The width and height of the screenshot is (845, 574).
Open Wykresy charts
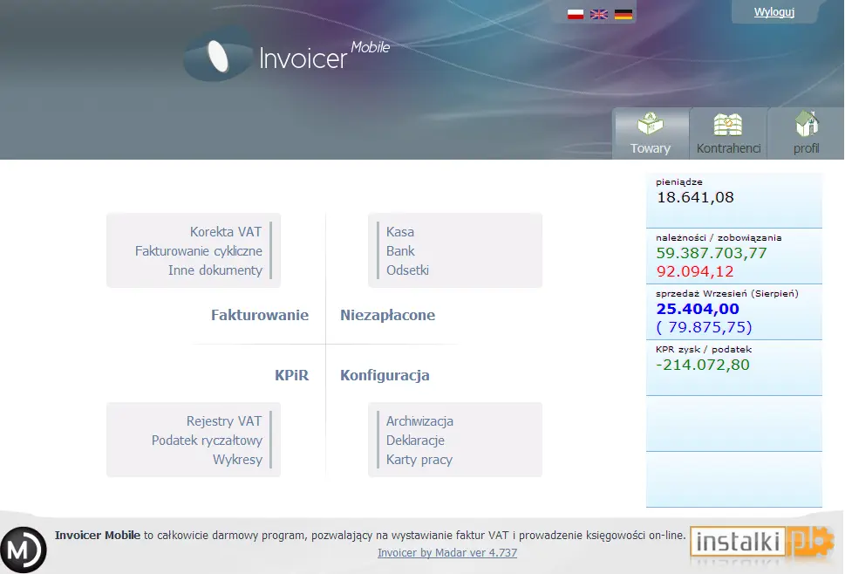point(237,460)
